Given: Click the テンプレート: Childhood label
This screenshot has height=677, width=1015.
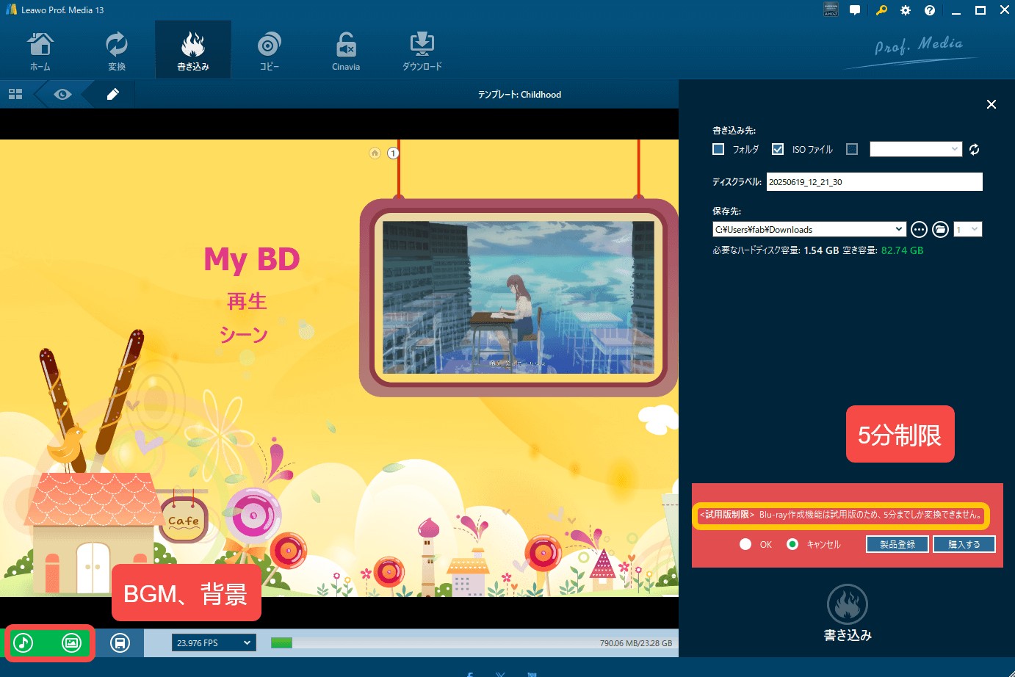Looking at the screenshot, I should click(x=519, y=95).
